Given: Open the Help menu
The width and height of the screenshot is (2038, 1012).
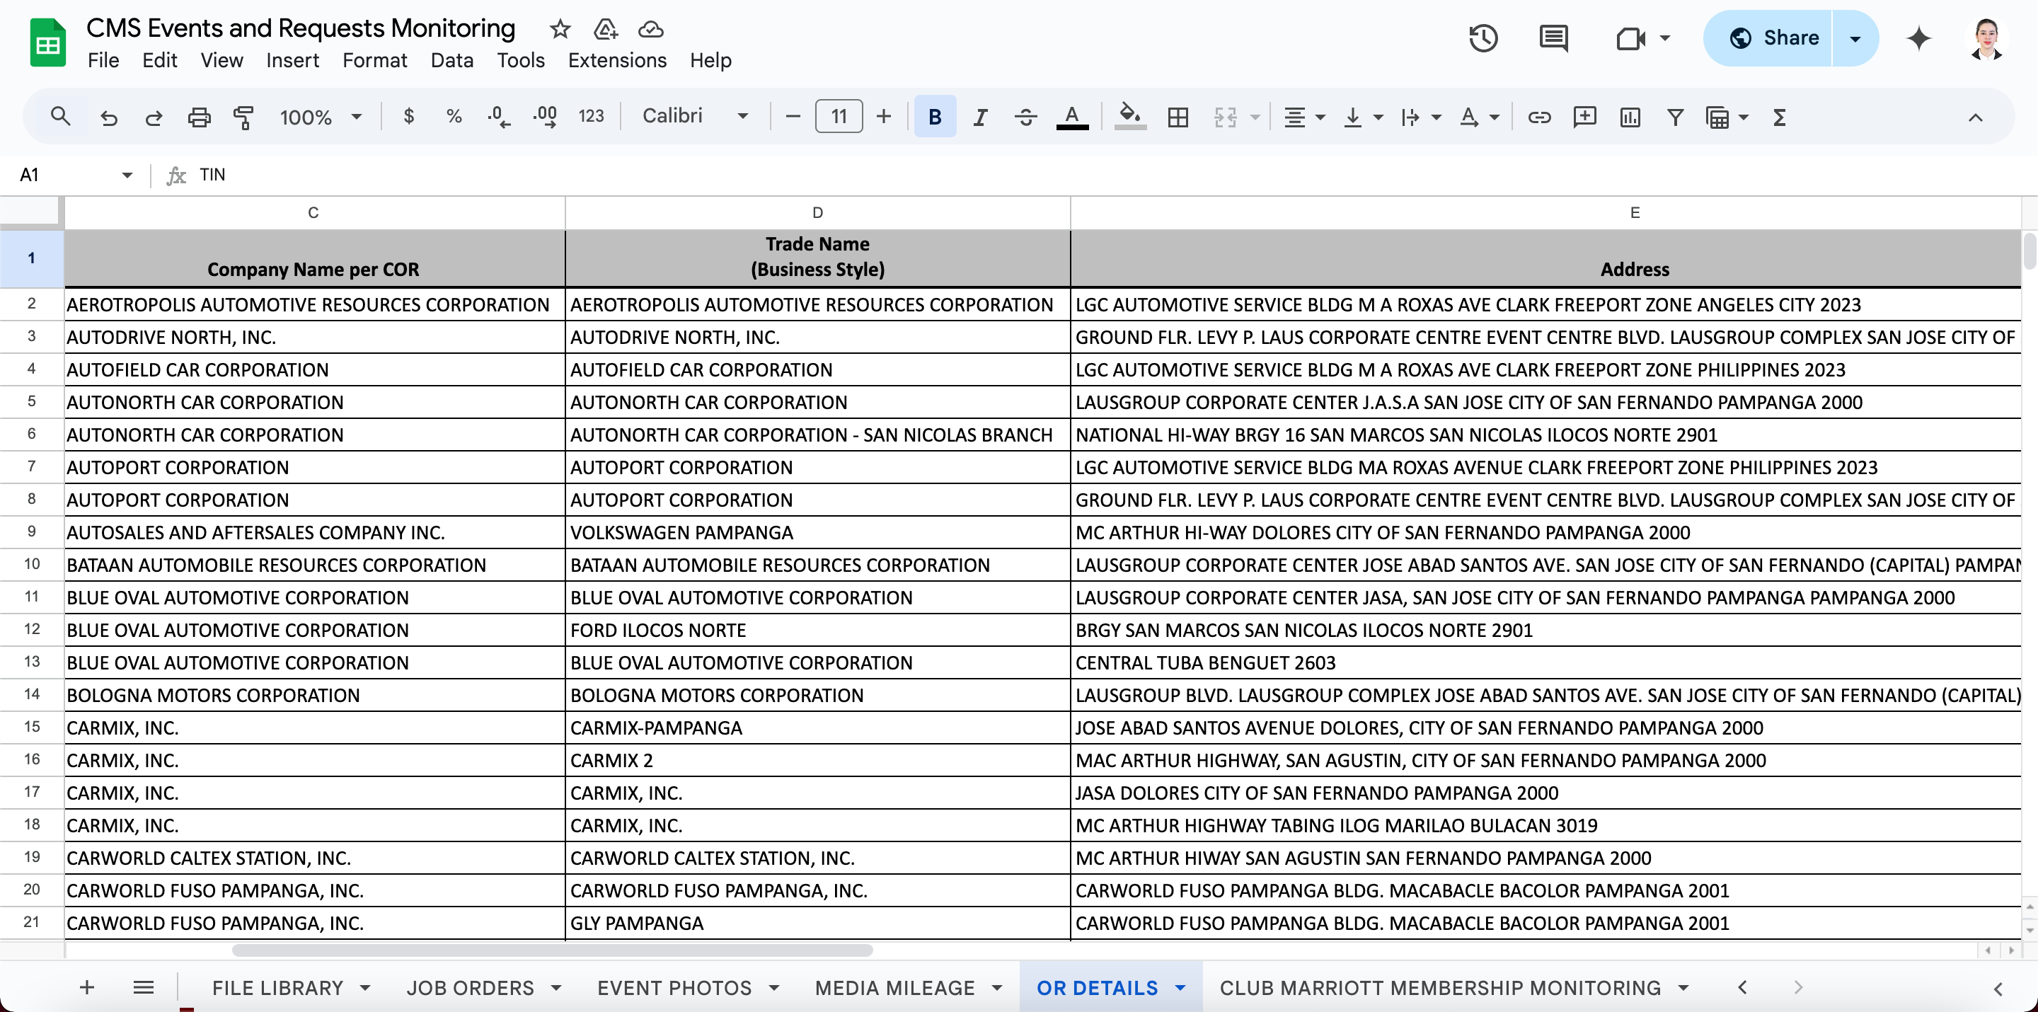Looking at the screenshot, I should 710,60.
